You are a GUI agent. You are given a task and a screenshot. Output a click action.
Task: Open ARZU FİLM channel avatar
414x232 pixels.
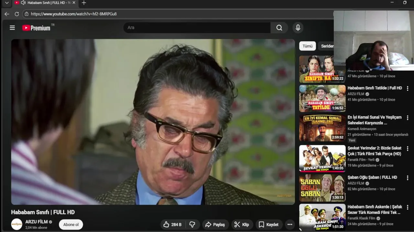pyautogui.click(x=17, y=224)
